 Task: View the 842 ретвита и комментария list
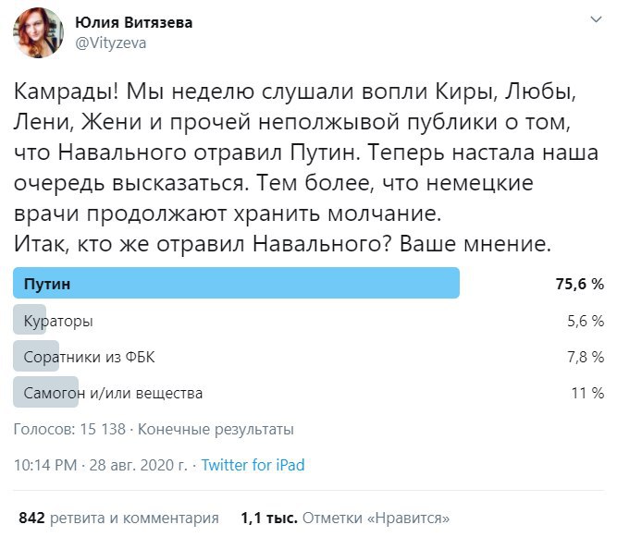[x=118, y=518]
